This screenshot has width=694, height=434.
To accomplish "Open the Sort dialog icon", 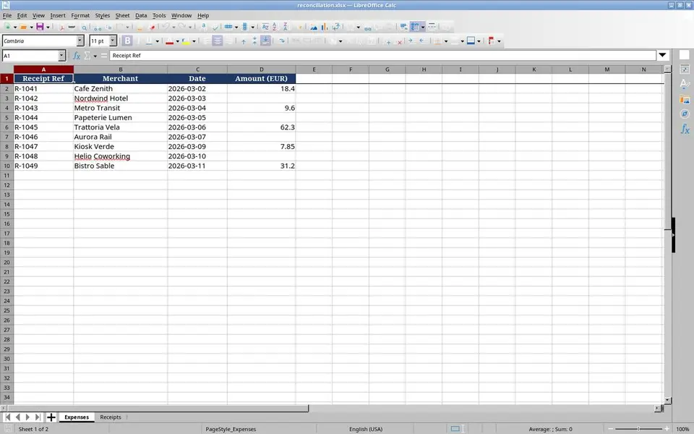I will tap(265, 27).
